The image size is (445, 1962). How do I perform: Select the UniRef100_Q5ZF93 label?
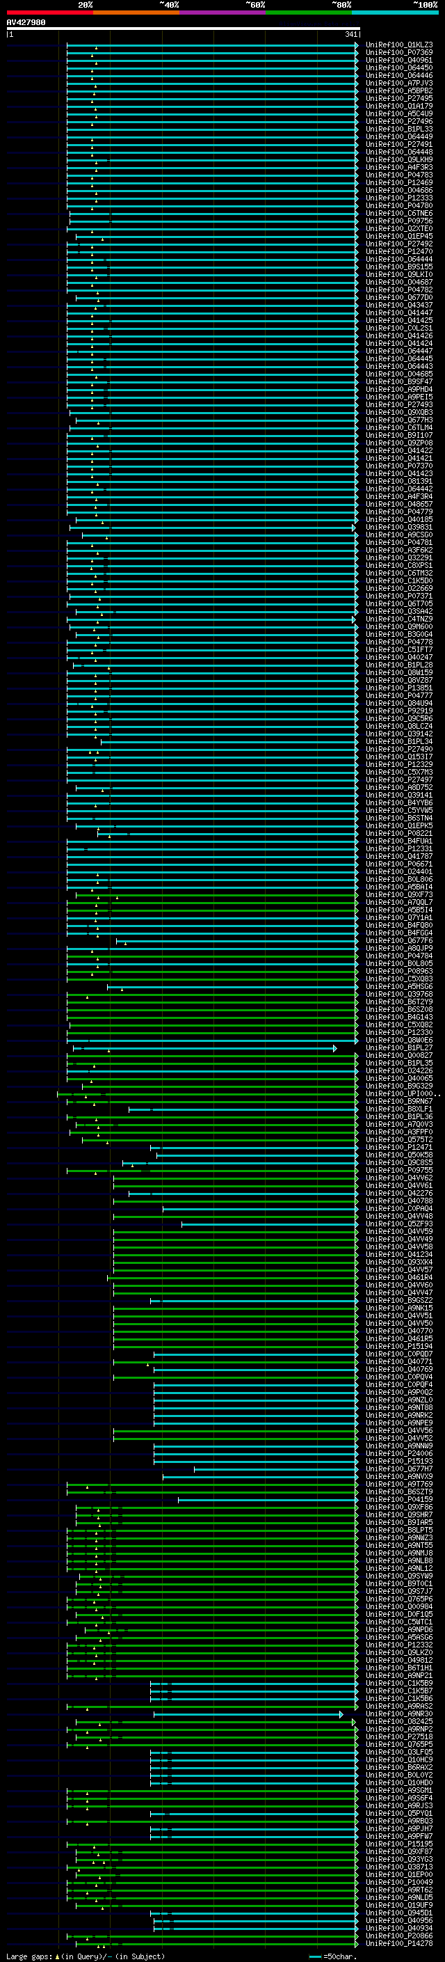tap(399, 1224)
